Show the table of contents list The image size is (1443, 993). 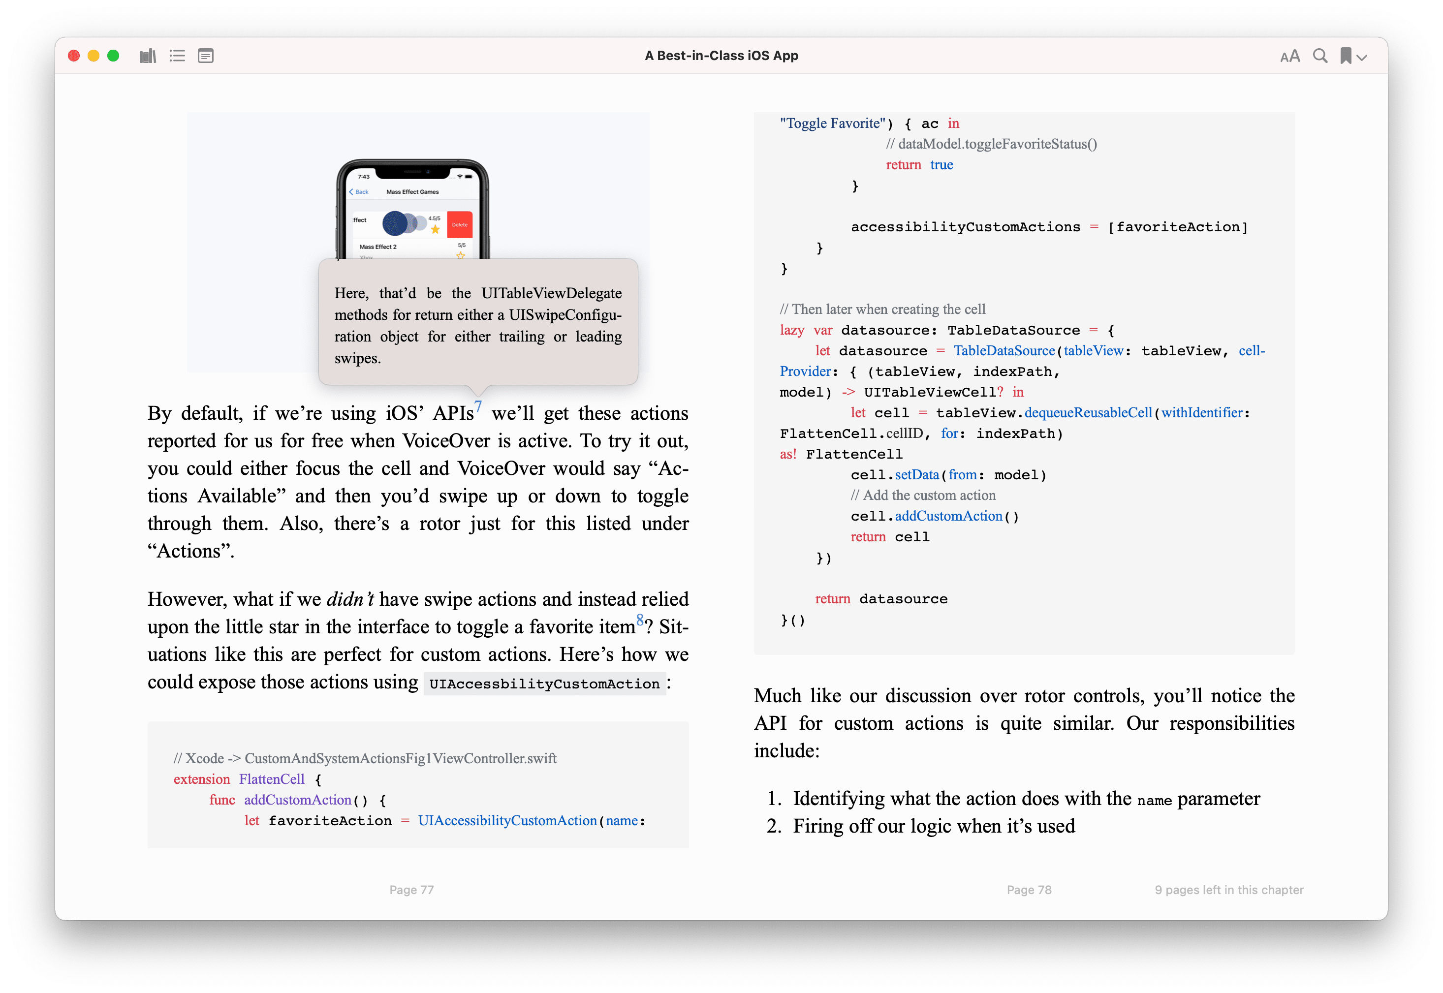point(177,56)
